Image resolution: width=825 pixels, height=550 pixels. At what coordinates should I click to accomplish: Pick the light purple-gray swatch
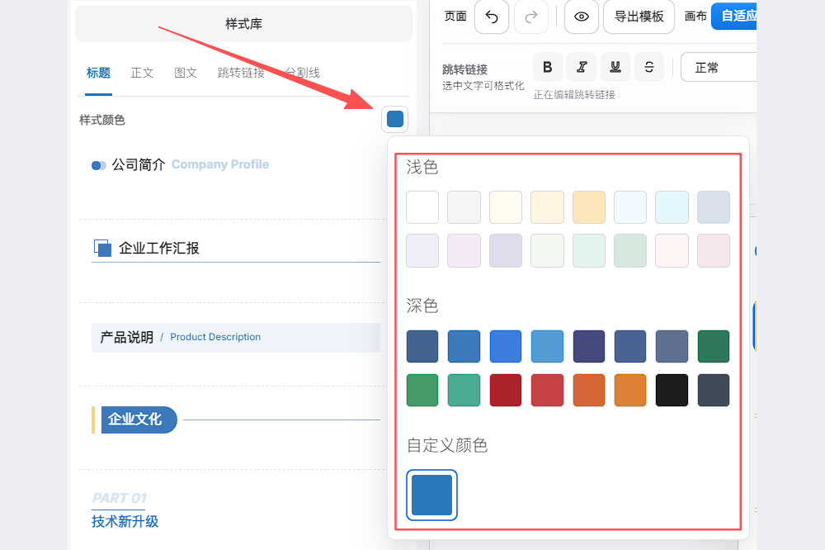[506, 251]
